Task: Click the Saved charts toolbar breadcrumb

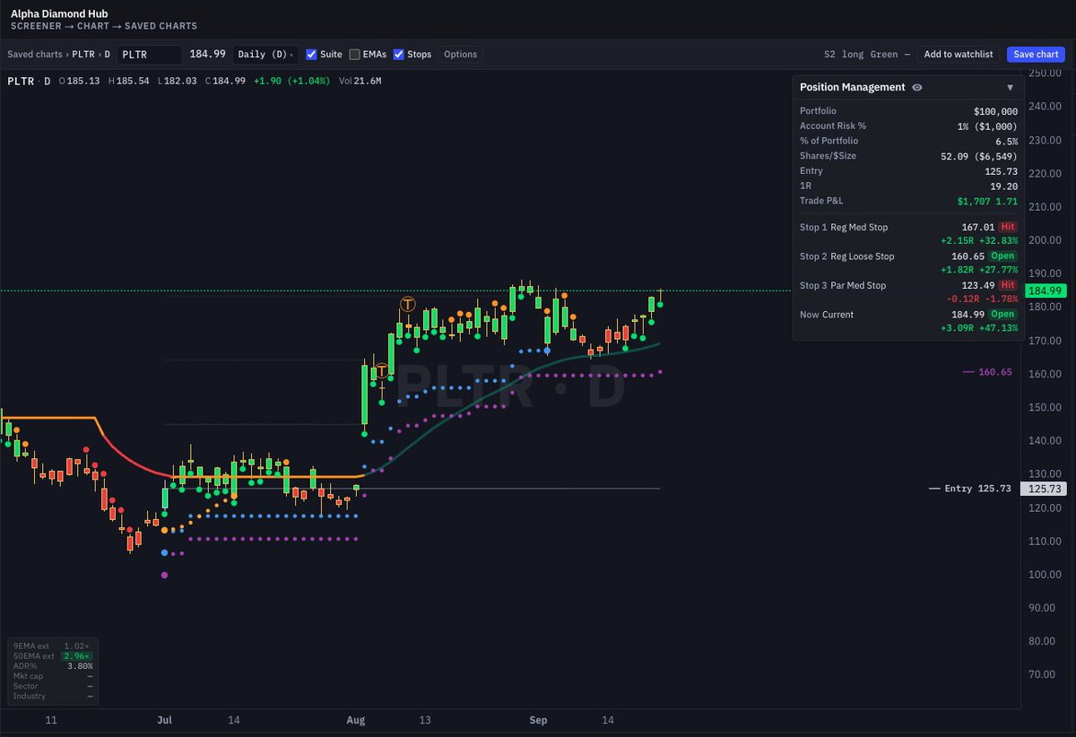Action: [x=34, y=54]
